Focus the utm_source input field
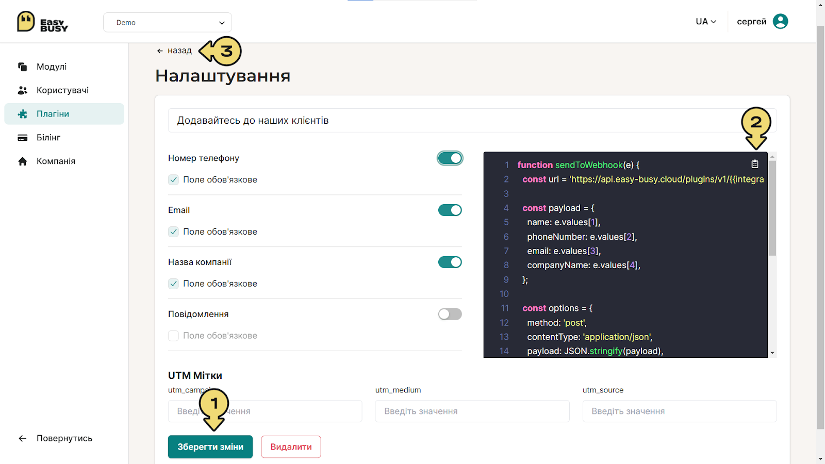 (680, 411)
